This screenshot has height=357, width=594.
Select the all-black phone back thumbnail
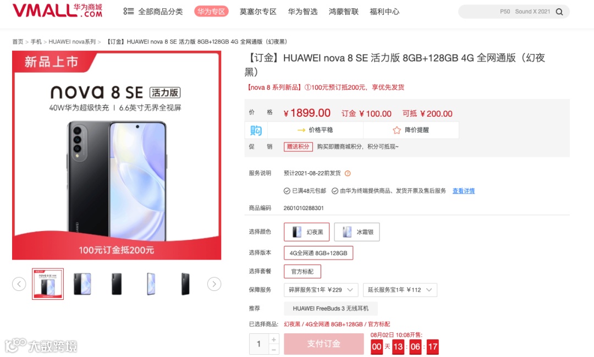tap(117, 284)
